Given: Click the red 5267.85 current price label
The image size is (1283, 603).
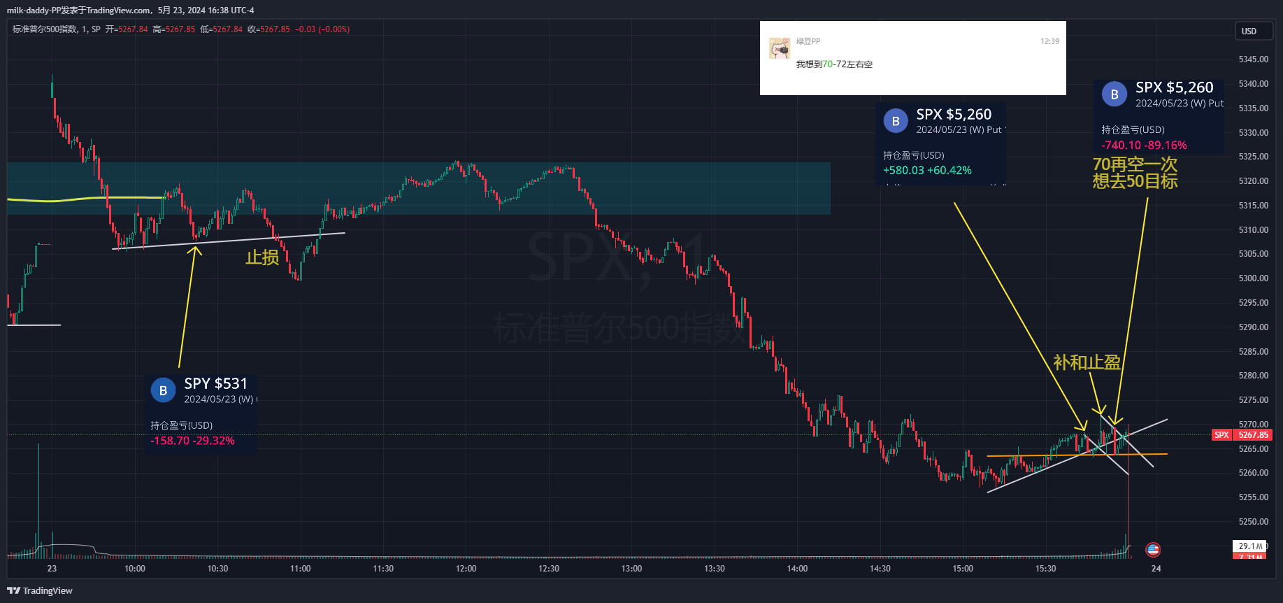Looking at the screenshot, I should [x=1253, y=435].
